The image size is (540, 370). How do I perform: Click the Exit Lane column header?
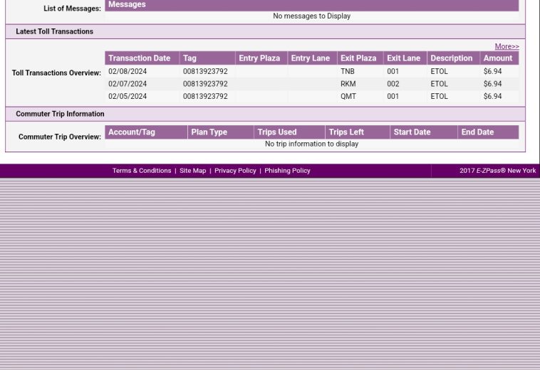click(x=403, y=58)
